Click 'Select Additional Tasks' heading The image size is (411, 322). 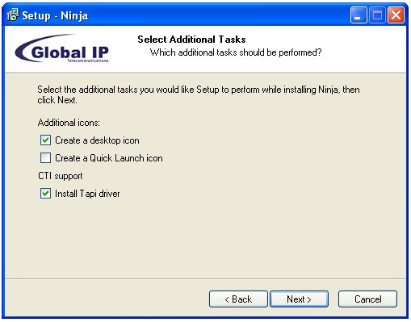[x=191, y=40]
